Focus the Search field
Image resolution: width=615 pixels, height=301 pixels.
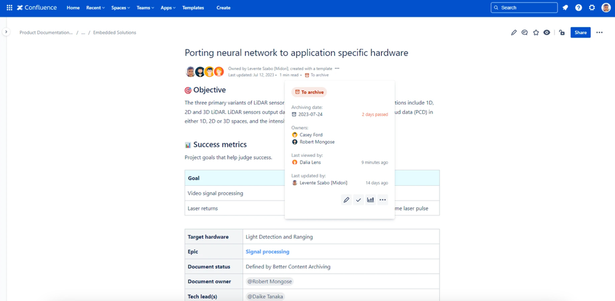(x=524, y=7)
